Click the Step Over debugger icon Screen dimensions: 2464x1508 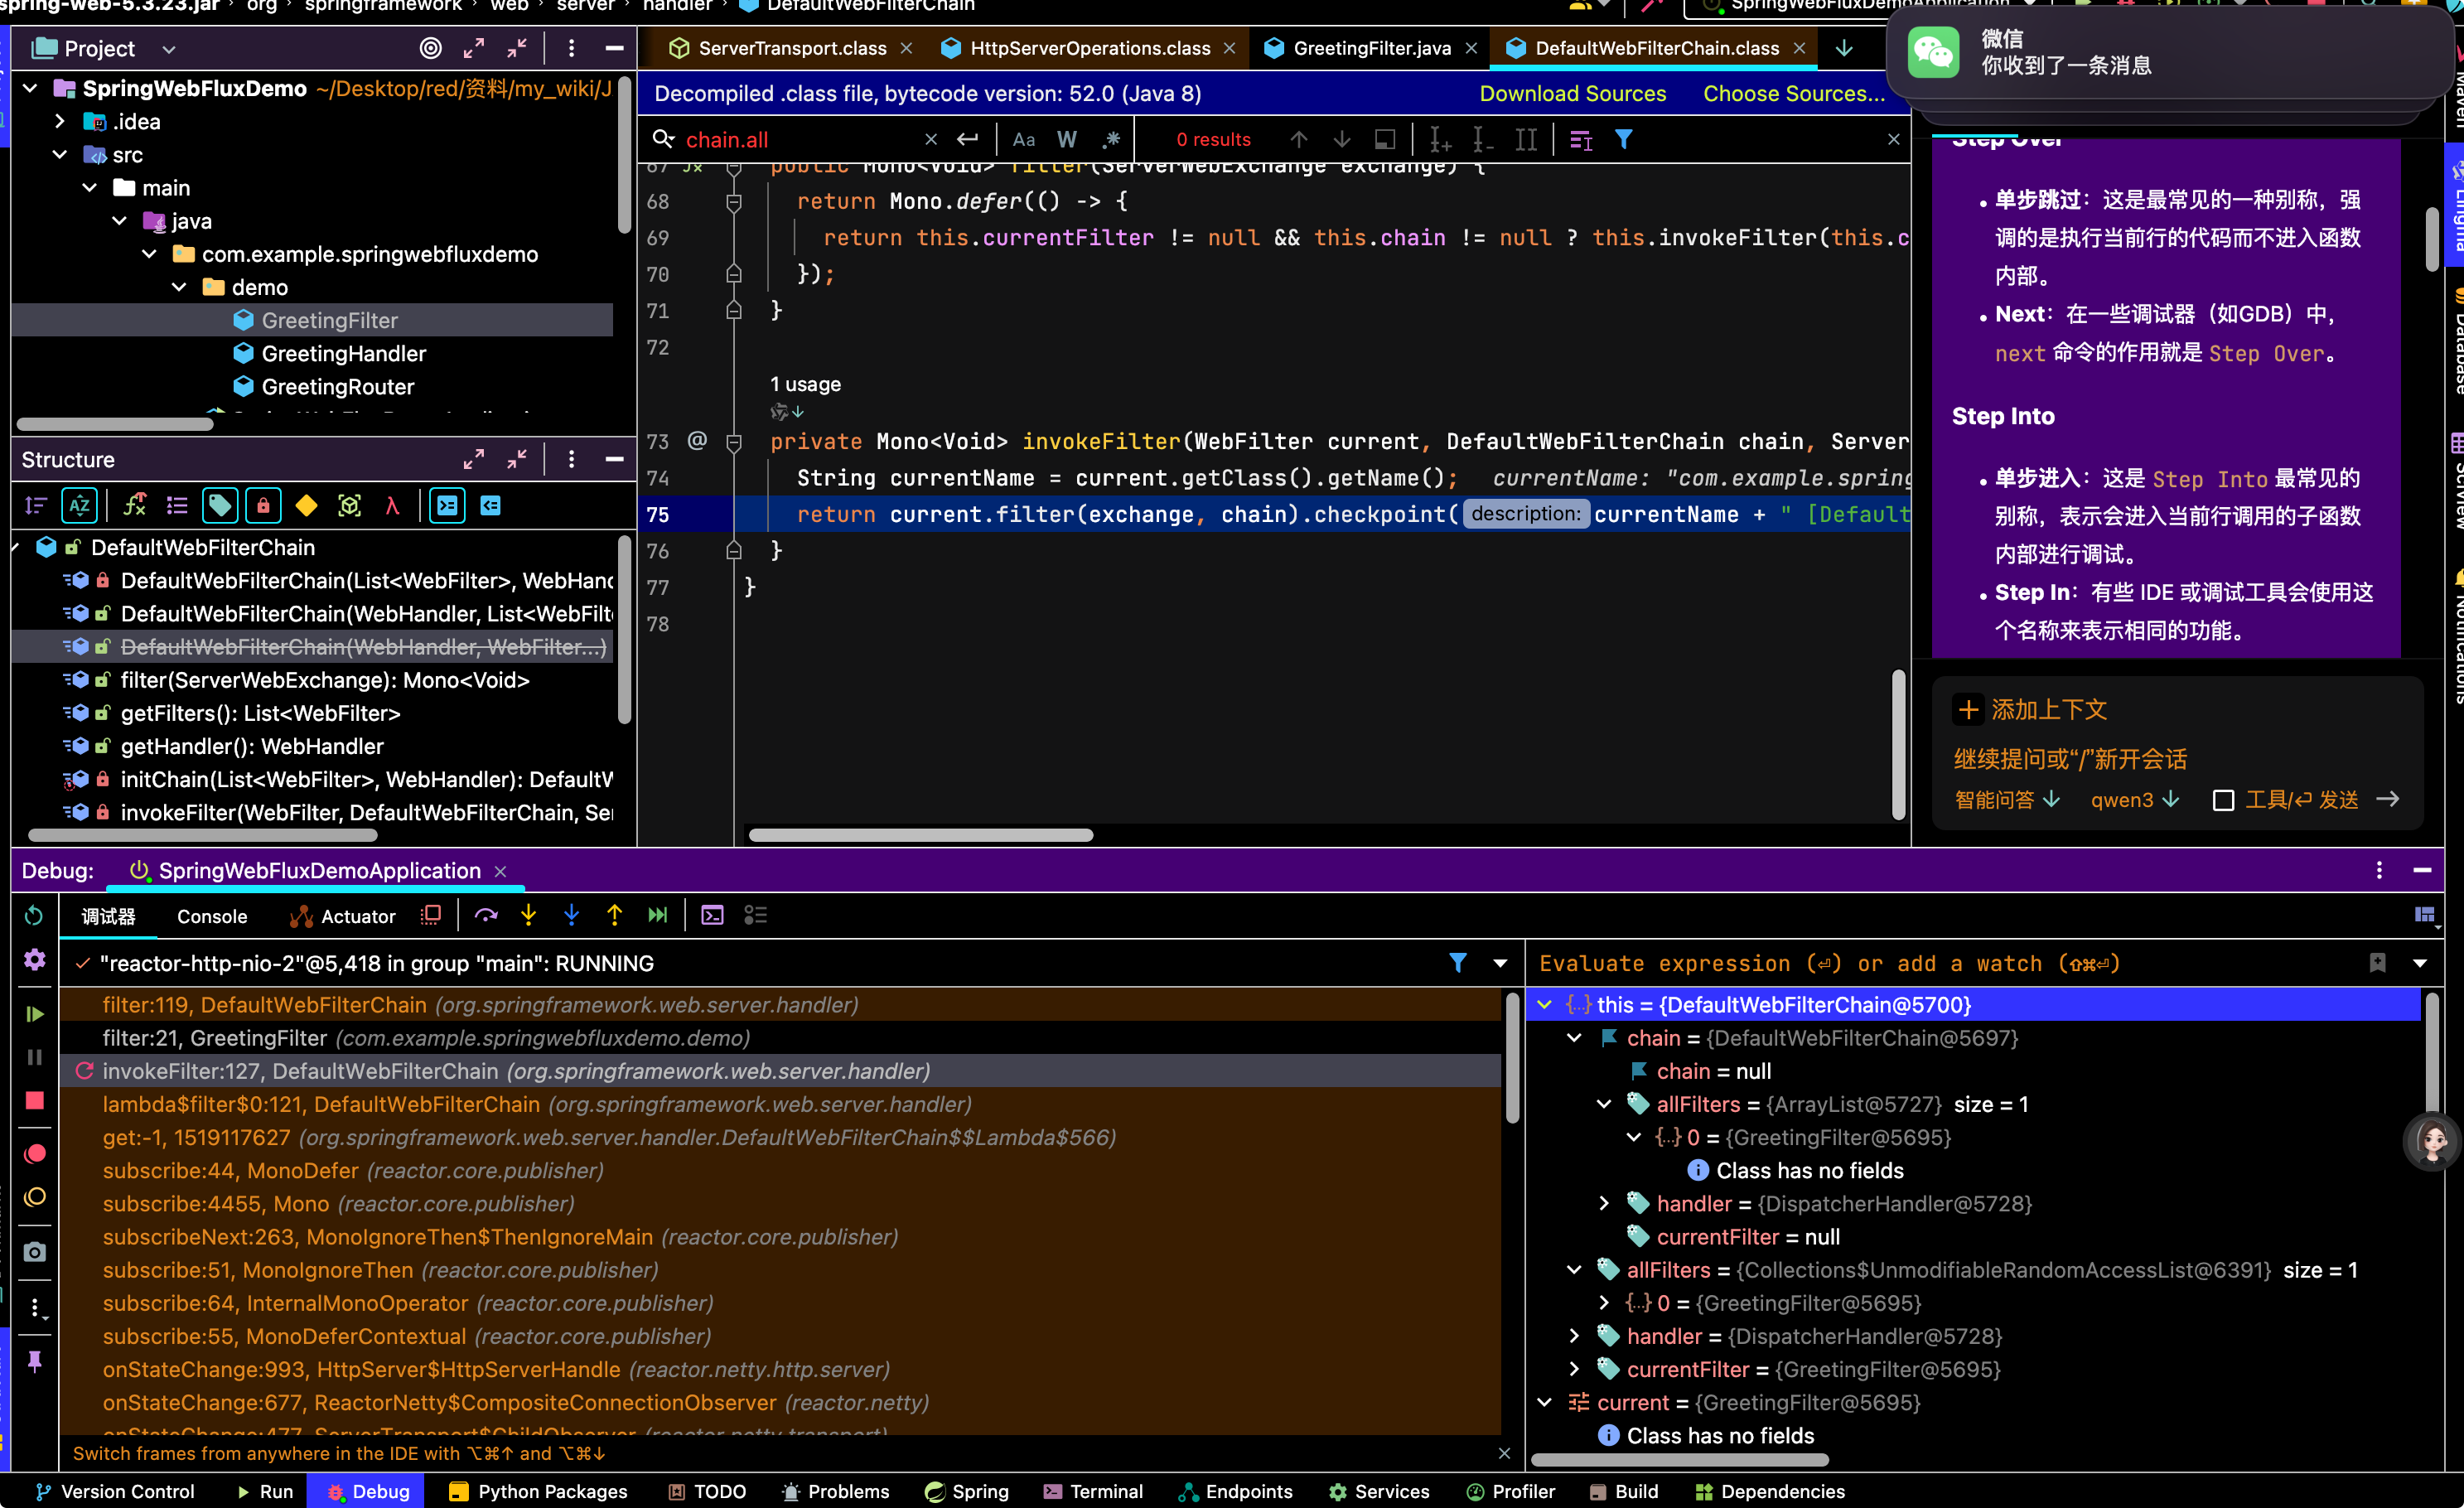click(x=486, y=916)
